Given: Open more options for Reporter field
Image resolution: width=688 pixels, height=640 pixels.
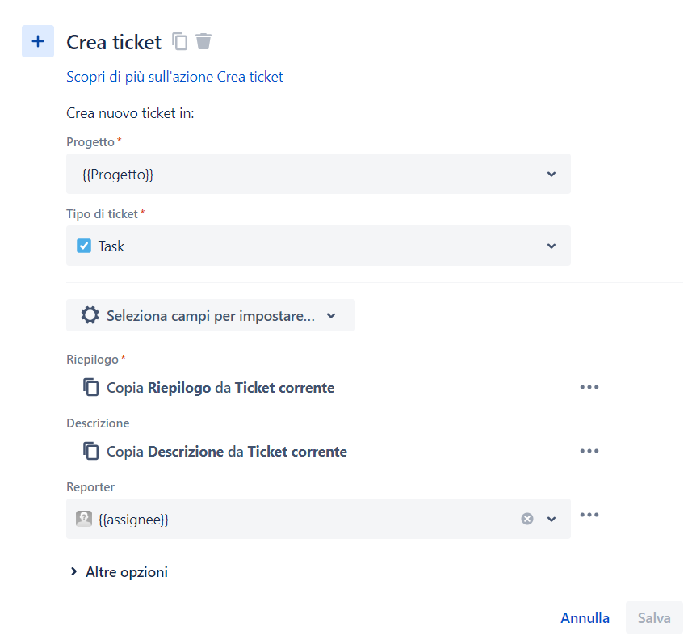Looking at the screenshot, I should [589, 515].
